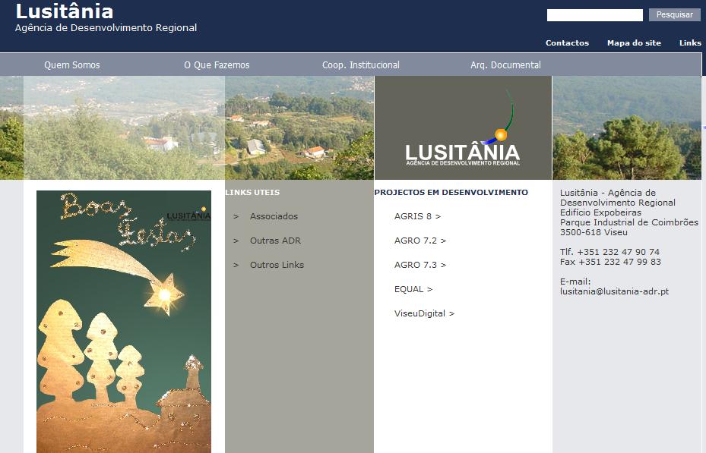706x453 pixels.
Task: Open the Coop. Institucional menu
Action: (361, 64)
